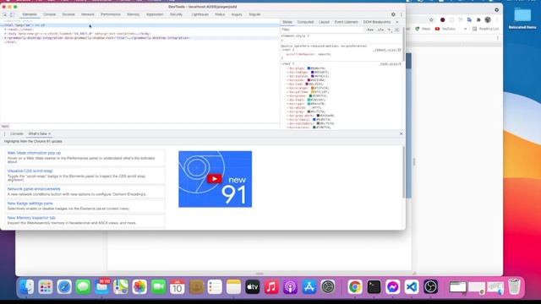Open the Application tab
Screen dimensions: 541x304
pos(155,14)
